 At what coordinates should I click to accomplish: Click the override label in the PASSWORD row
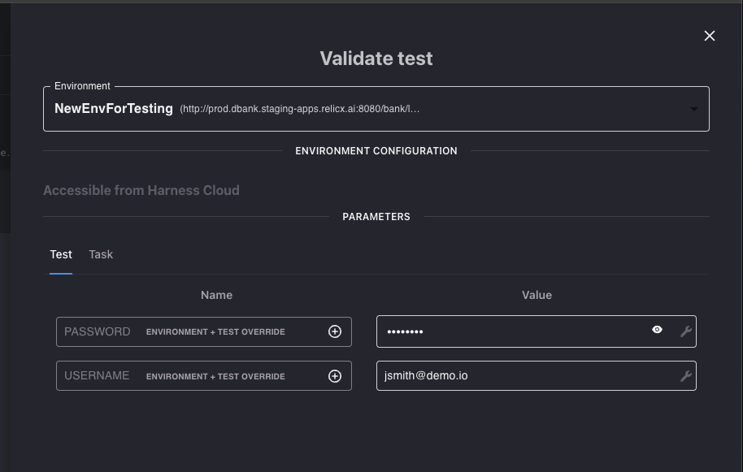pyautogui.click(x=215, y=332)
